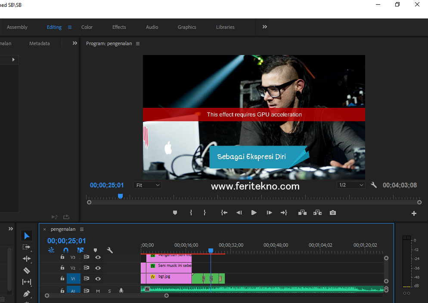Image resolution: width=428 pixels, height=303 pixels.
Task: Toggle timeline Snap magnet
Action: [66, 250]
